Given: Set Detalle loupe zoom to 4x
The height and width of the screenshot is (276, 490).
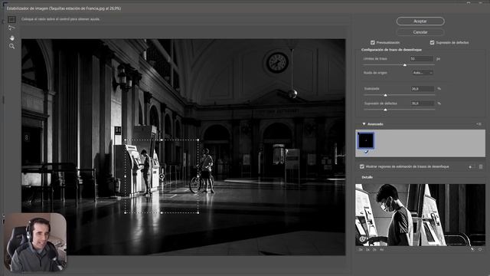Looking at the screenshot, I should (381, 250).
